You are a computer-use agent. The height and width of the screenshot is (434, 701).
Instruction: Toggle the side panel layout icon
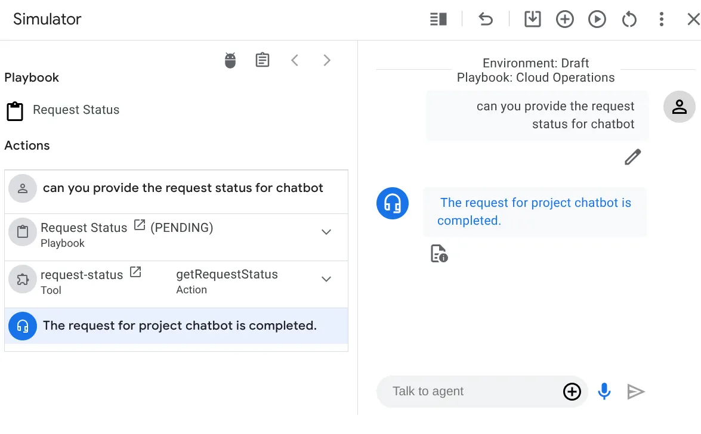click(438, 19)
